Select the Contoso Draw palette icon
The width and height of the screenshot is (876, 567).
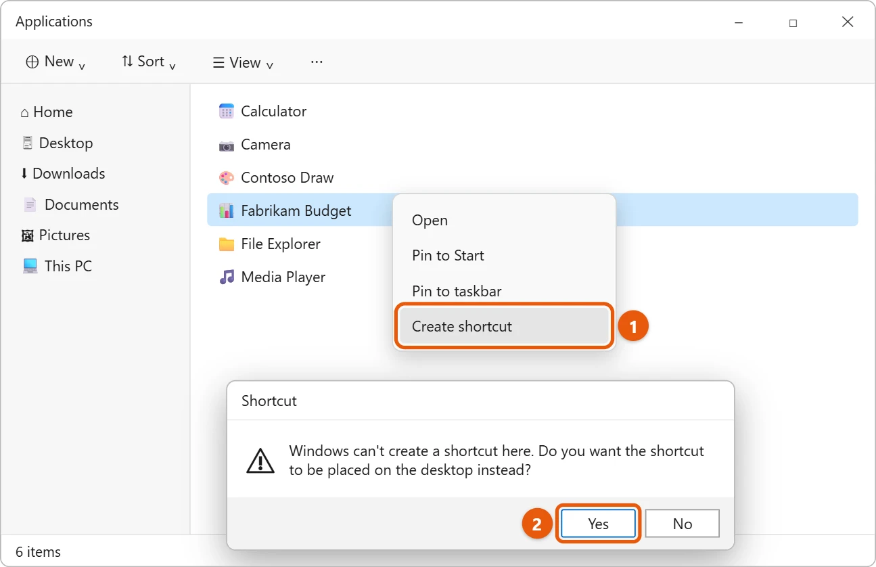pyautogui.click(x=227, y=178)
